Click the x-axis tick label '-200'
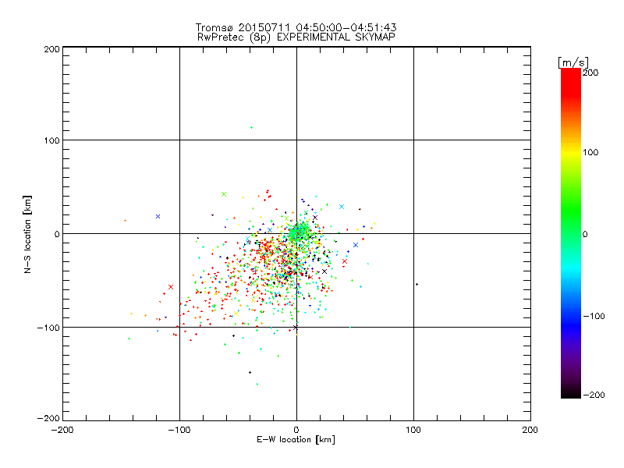 [62, 430]
